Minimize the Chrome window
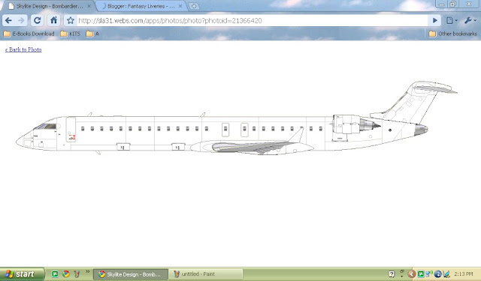Viewport: 481px width, 281px height. pyautogui.click(x=441, y=4)
